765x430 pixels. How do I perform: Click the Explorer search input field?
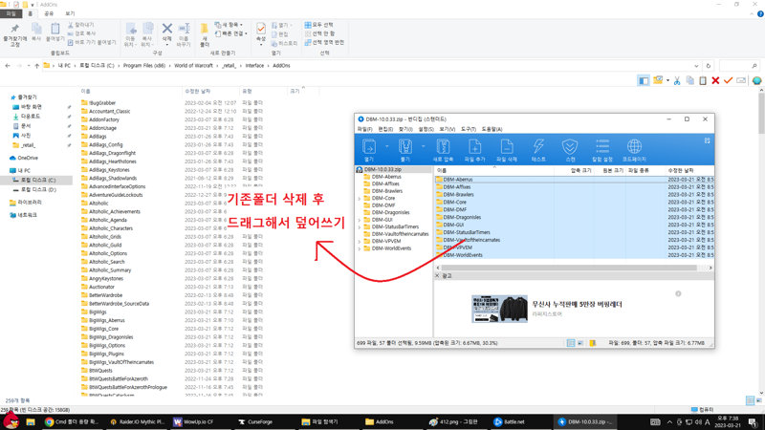(739, 65)
